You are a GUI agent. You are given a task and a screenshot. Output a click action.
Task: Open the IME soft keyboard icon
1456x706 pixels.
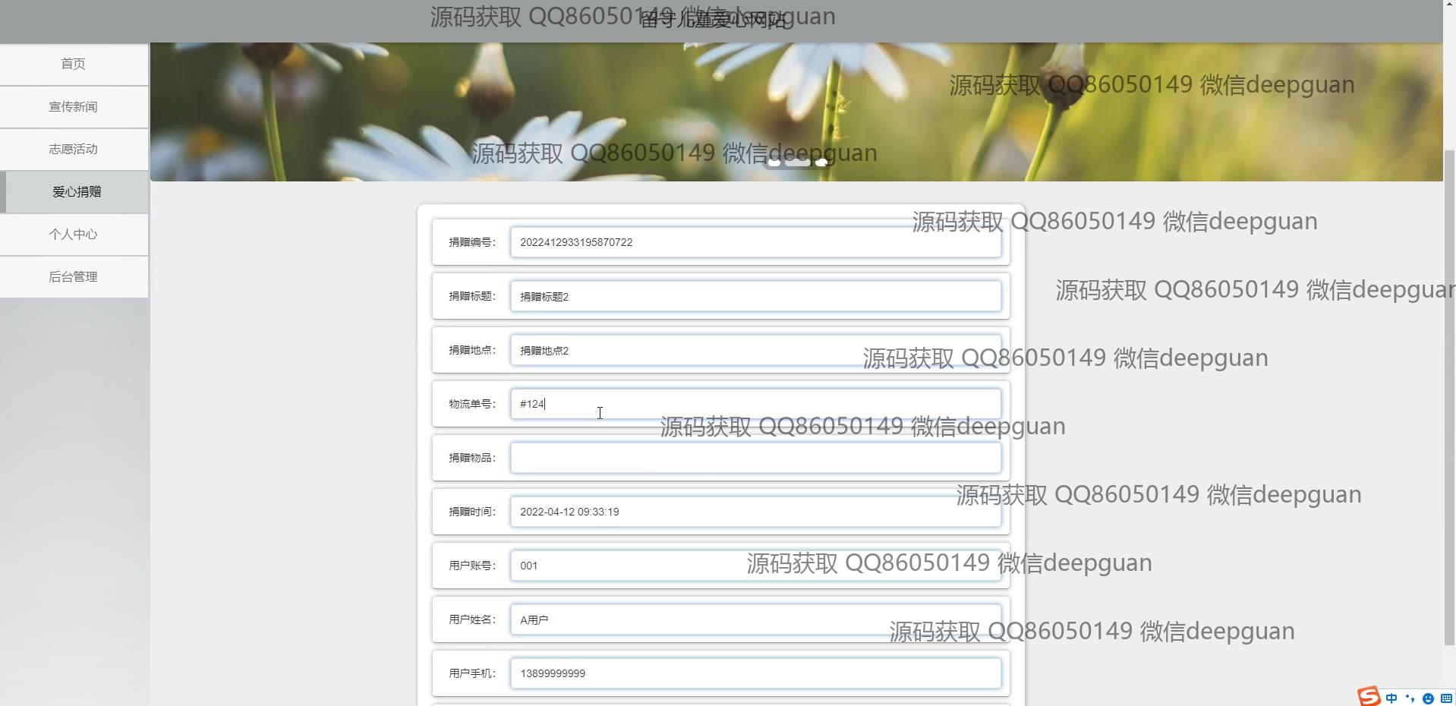1446,698
